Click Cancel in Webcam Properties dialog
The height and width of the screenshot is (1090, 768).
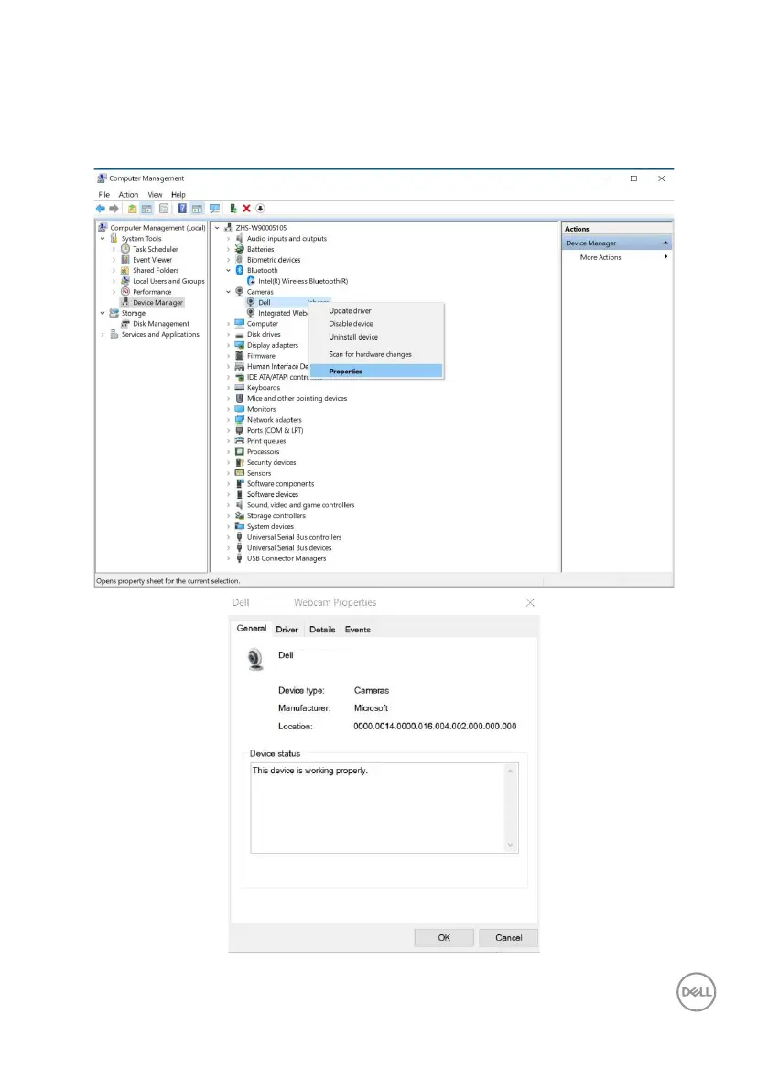(509, 938)
